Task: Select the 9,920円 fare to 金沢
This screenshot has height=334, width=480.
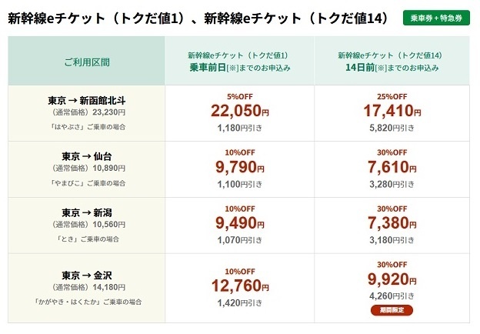Action: point(392,279)
